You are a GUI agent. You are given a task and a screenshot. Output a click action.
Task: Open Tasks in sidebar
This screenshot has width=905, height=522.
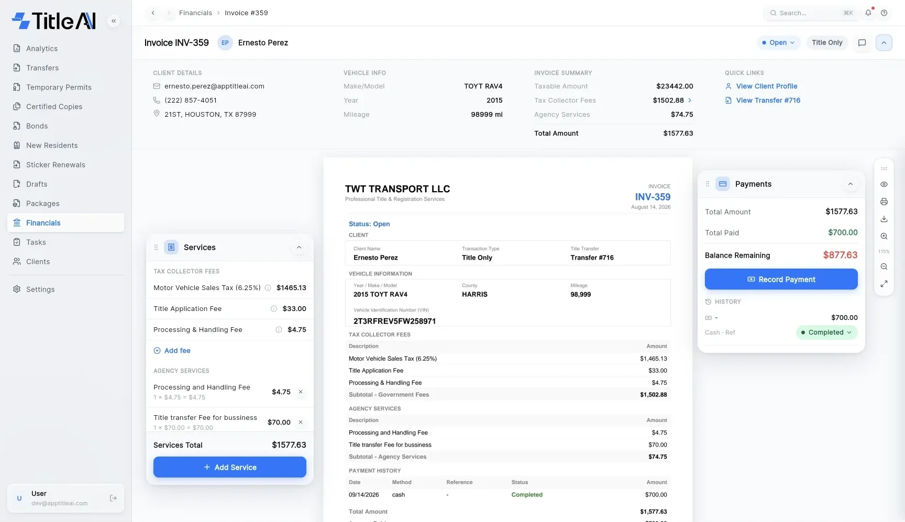pos(65,242)
